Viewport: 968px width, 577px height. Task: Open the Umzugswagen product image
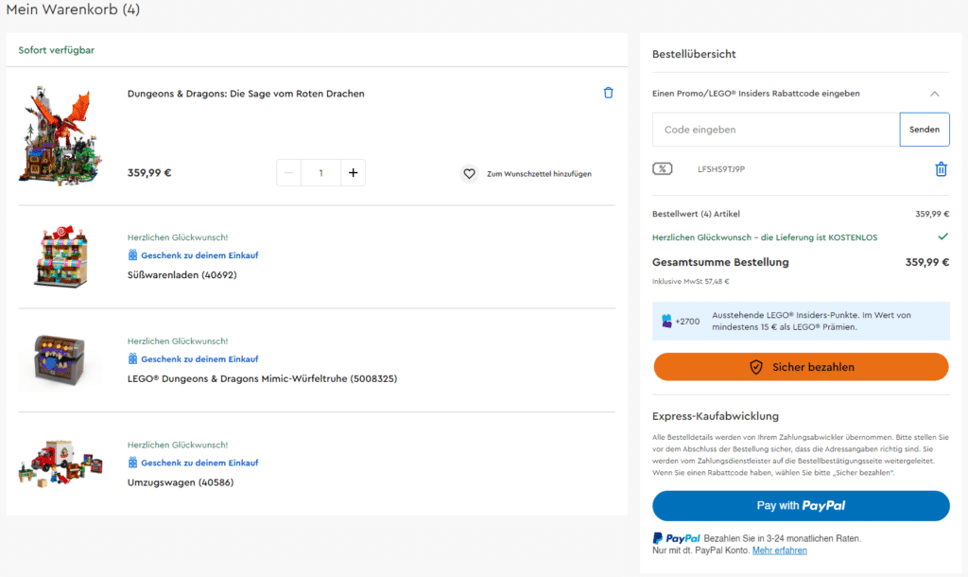[60, 463]
